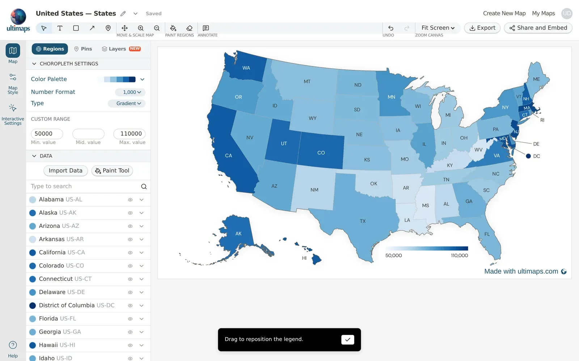Collapse the Choropleth Settings section
579x361 pixels.
34,64
